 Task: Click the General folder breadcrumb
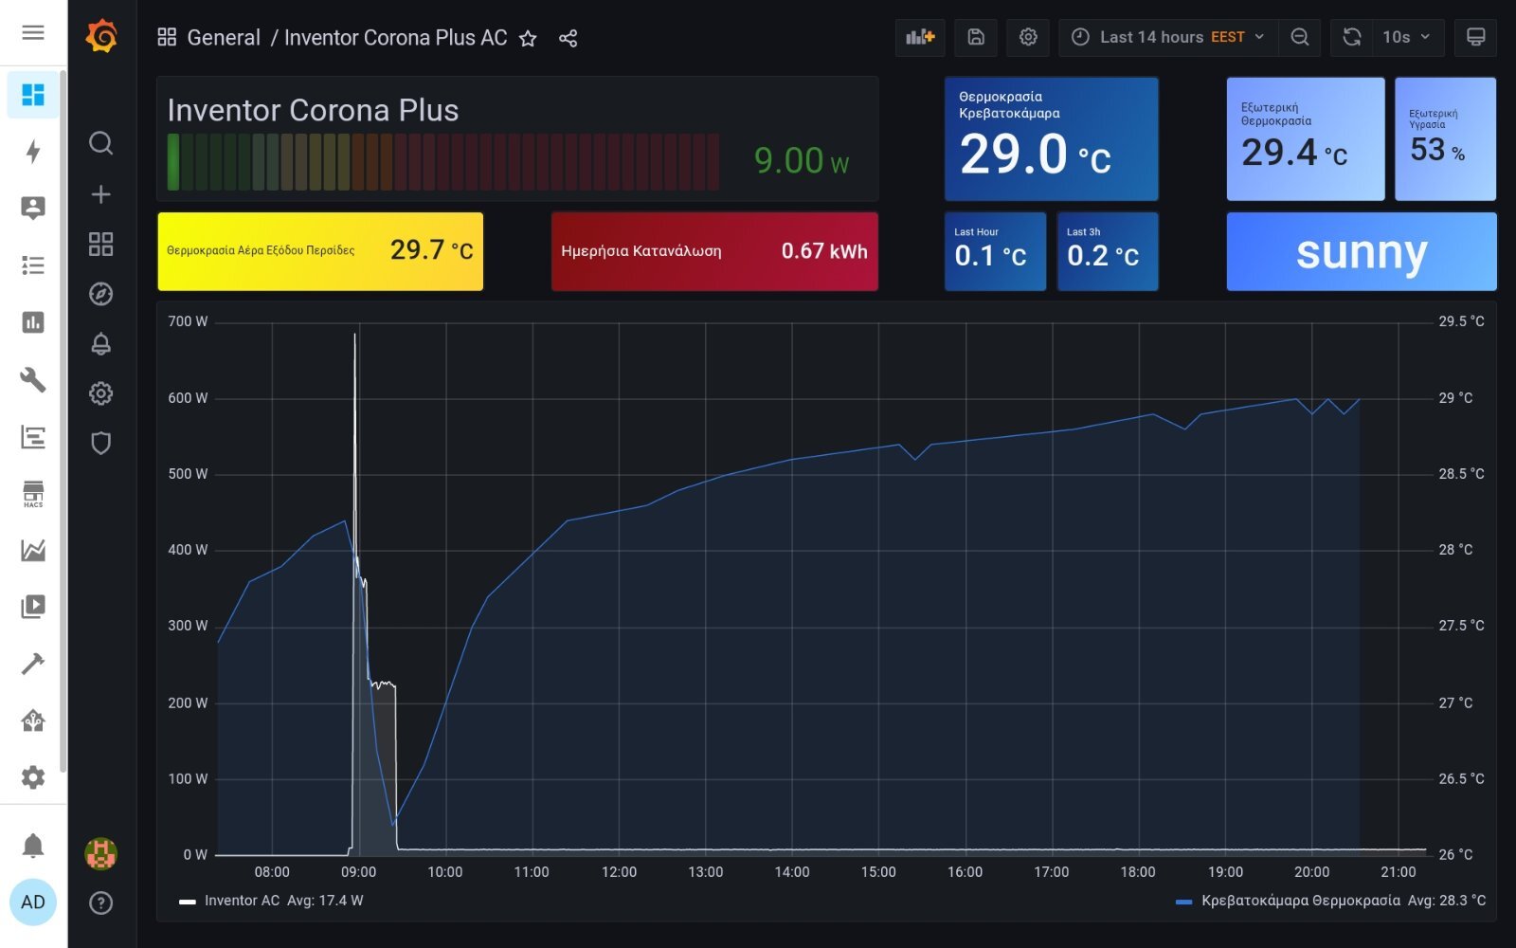tap(224, 38)
